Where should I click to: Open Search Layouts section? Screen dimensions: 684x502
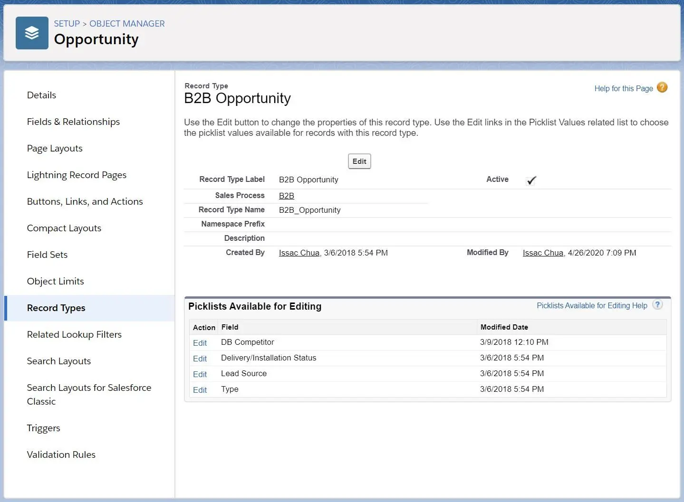click(x=58, y=361)
